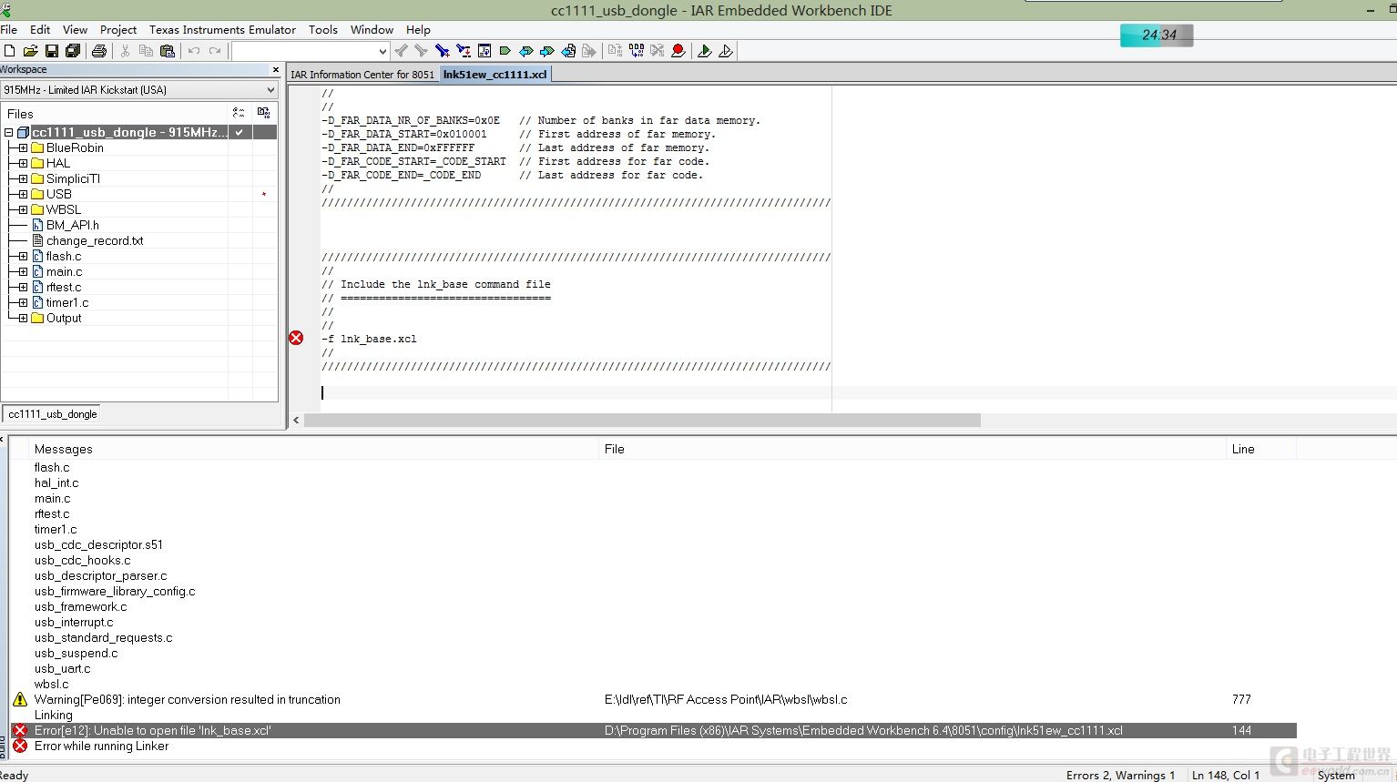Expand the HAL folder
This screenshot has width=1397, height=782.
click(23, 163)
